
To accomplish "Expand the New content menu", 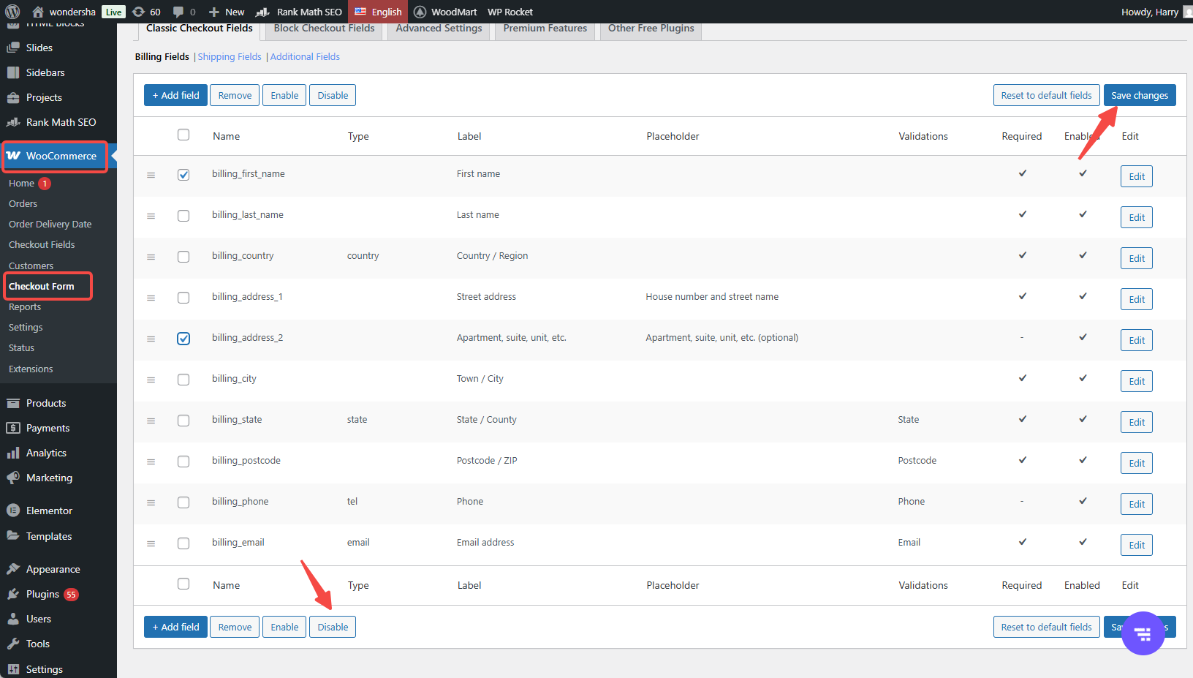I will (227, 12).
